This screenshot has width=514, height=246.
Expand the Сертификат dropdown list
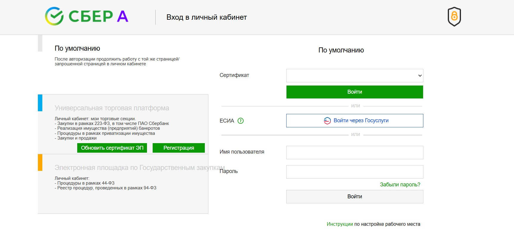pyautogui.click(x=354, y=76)
